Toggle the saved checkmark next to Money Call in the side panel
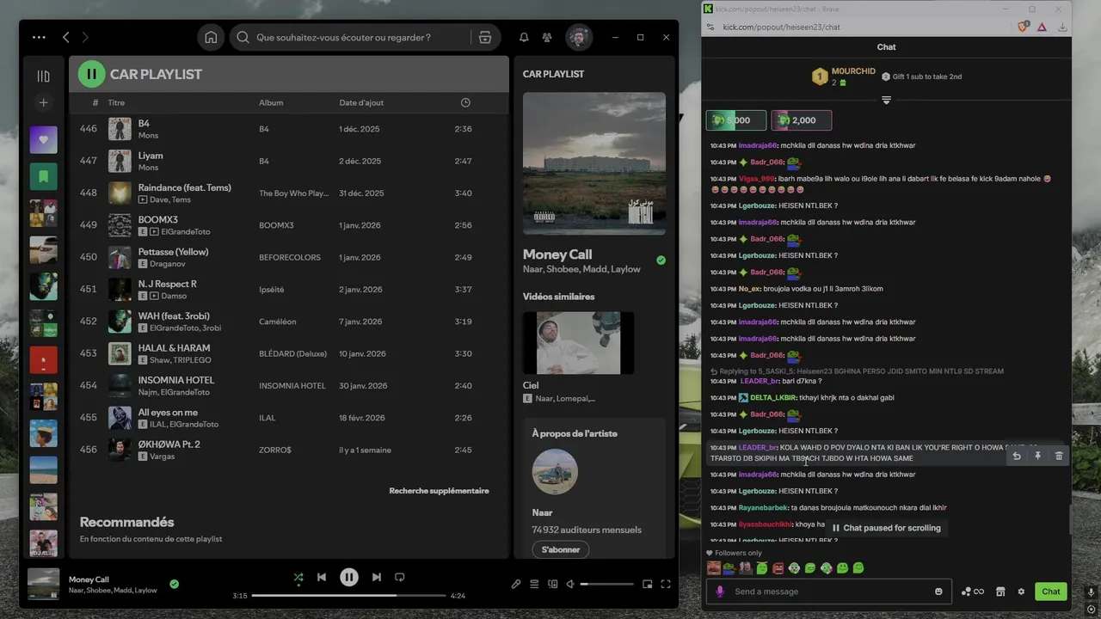This screenshot has height=619, width=1101. pos(661,260)
